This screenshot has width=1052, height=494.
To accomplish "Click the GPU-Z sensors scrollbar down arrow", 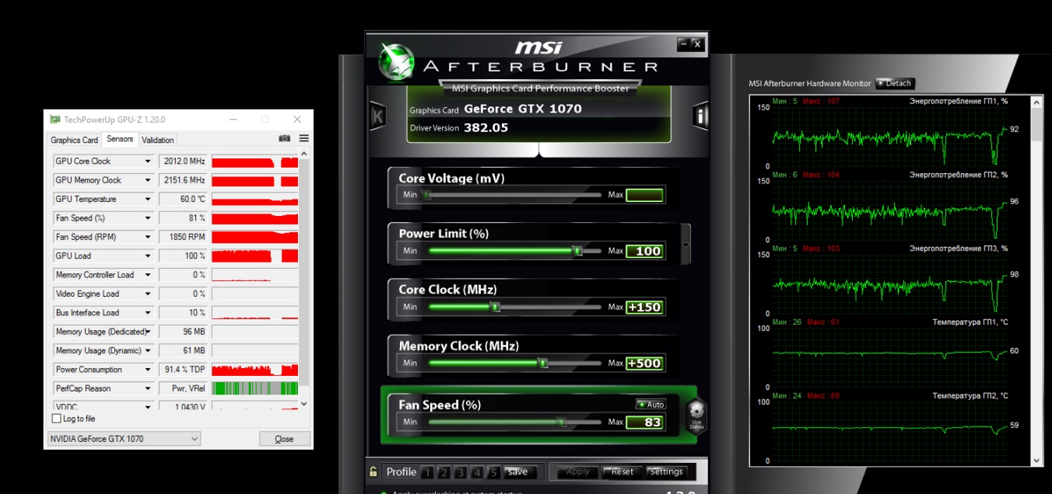I will click(304, 404).
